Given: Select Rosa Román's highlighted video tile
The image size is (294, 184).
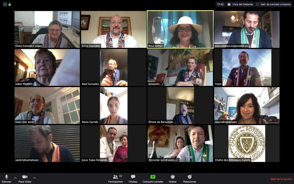Looking at the screenshot, I should click(x=180, y=29).
